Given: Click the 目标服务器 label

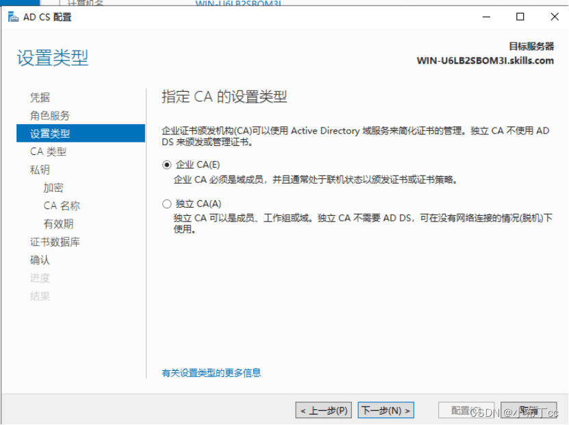Looking at the screenshot, I should pyautogui.click(x=531, y=47).
